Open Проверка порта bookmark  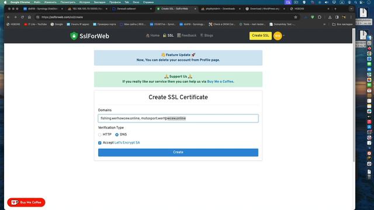105,24
